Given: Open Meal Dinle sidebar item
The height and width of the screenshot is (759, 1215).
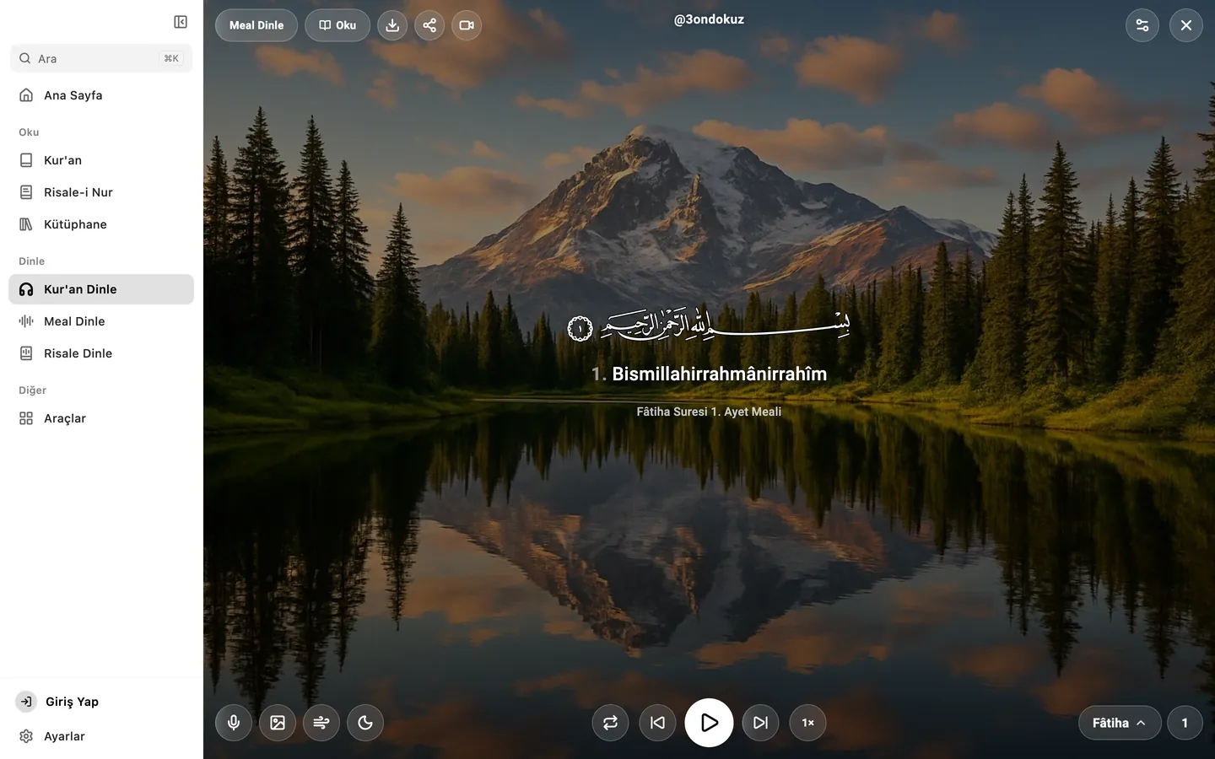Looking at the screenshot, I should (x=101, y=321).
